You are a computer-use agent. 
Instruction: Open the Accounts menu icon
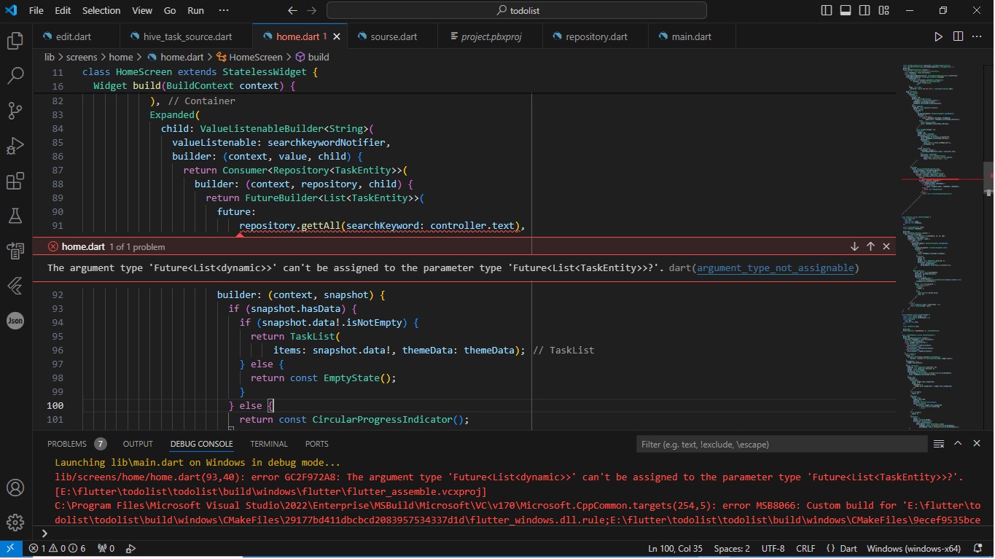click(15, 488)
